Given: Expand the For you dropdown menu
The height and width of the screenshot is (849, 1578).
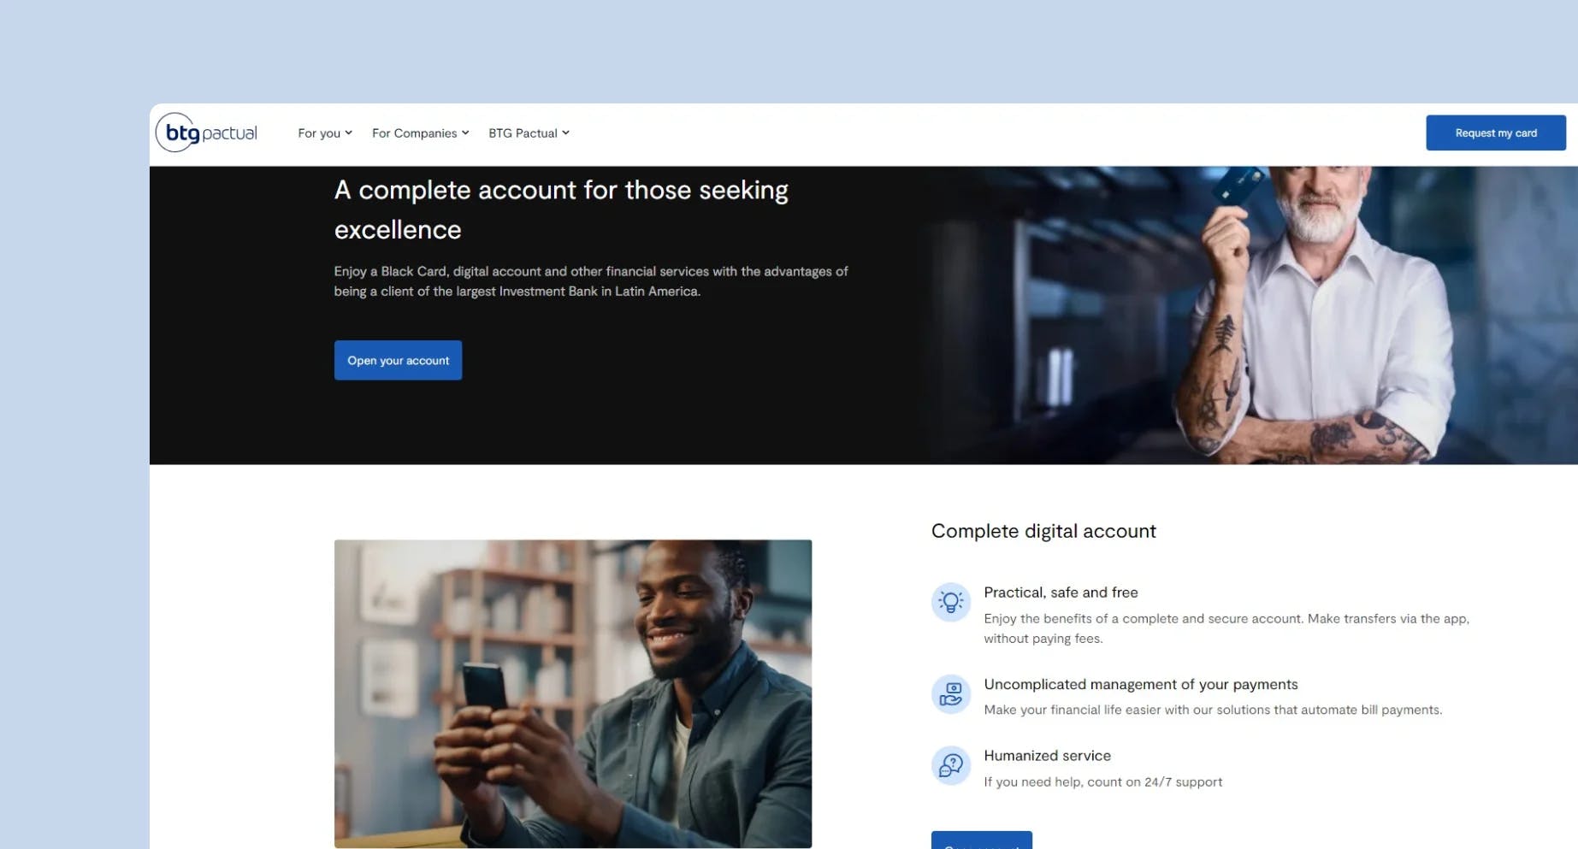Looking at the screenshot, I should click(325, 133).
